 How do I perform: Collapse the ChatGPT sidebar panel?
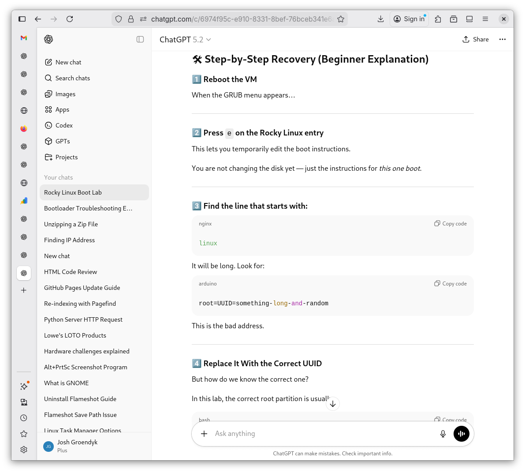[140, 39]
